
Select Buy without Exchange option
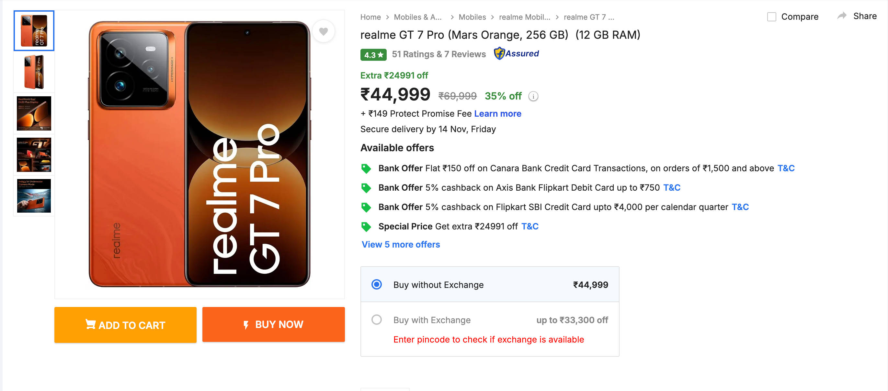point(376,284)
